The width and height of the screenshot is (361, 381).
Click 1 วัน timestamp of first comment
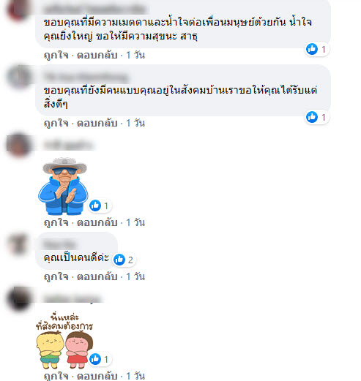point(135,55)
